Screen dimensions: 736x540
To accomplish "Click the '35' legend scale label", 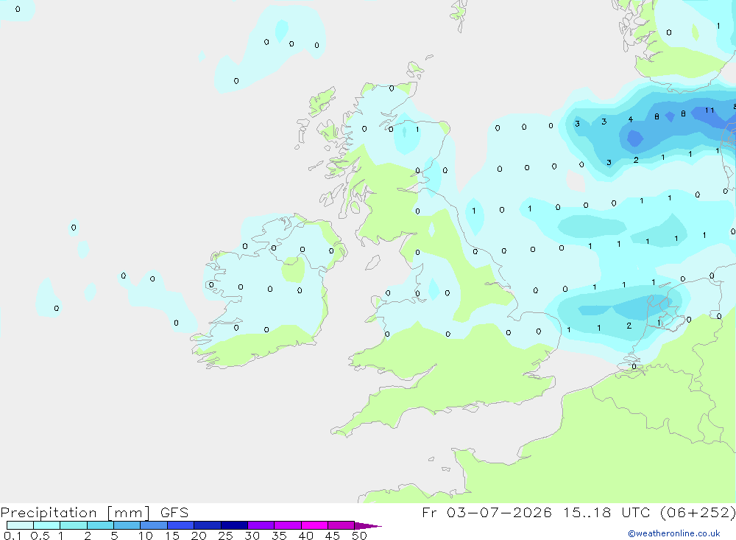I will [x=279, y=536].
